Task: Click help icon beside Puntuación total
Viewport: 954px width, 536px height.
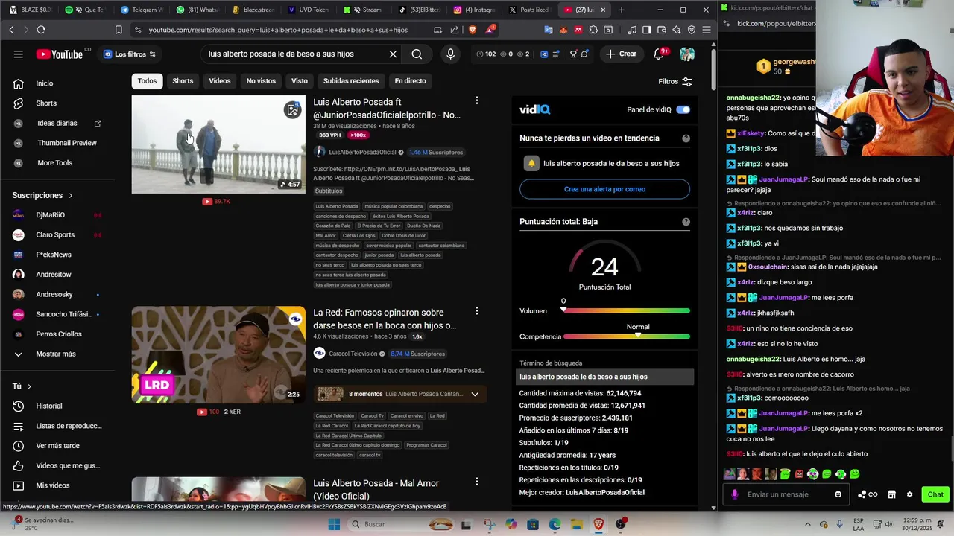Action: 686,222
